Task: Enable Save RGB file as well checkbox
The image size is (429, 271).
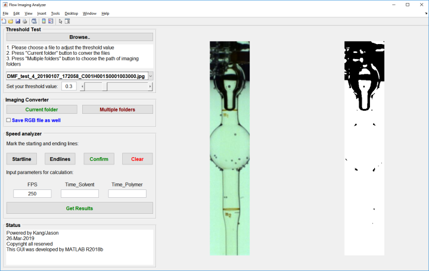Action: point(8,120)
